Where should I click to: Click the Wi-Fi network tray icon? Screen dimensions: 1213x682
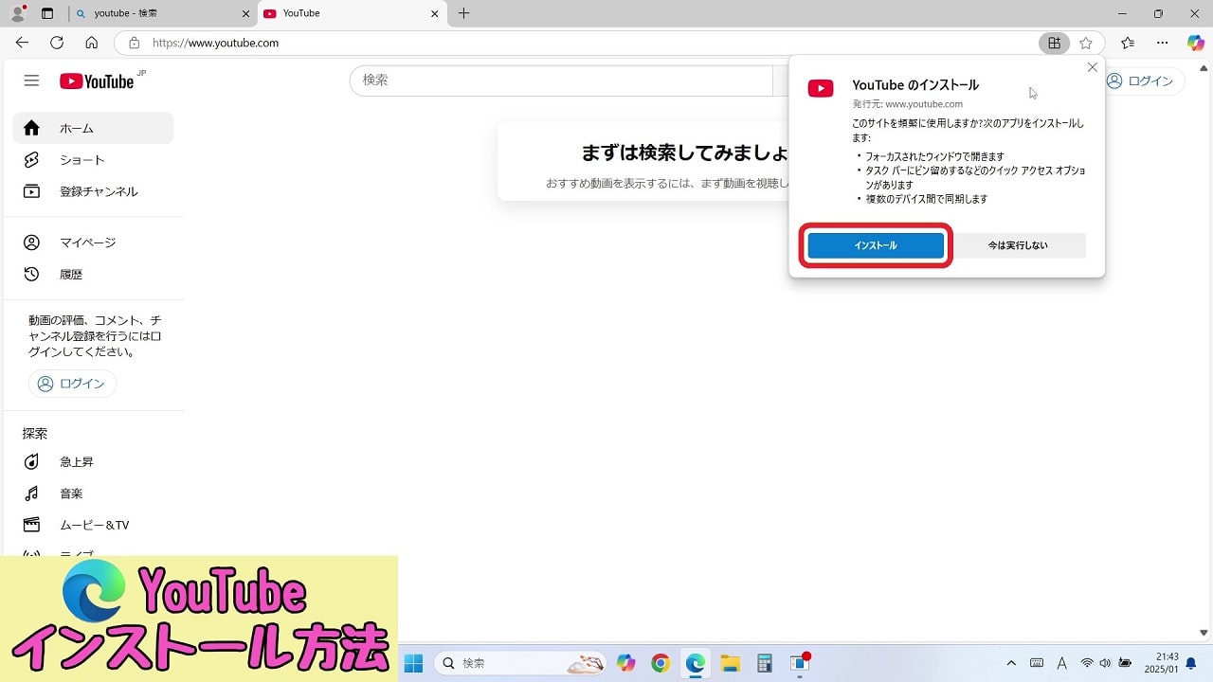[1087, 663]
